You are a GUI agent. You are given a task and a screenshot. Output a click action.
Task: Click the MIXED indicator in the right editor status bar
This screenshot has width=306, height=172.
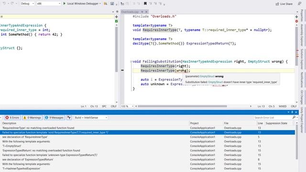(x=283, y=106)
